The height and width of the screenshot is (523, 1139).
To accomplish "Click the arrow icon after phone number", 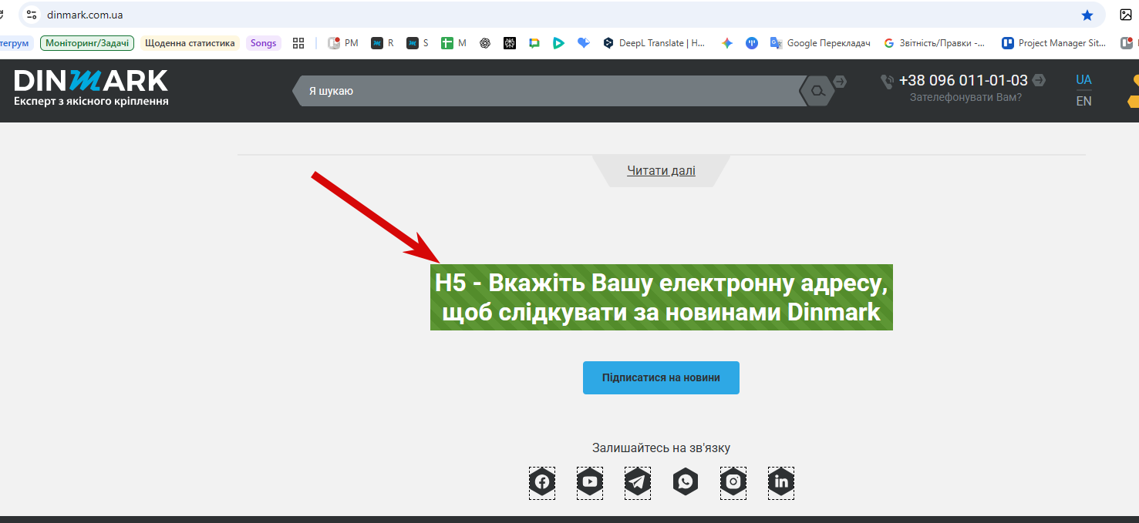I will click(x=1040, y=80).
